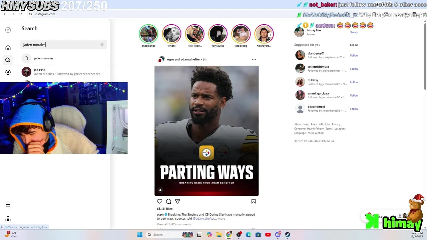Click browser forward arrow
This screenshot has width=427, height=240.
coord(13,14)
